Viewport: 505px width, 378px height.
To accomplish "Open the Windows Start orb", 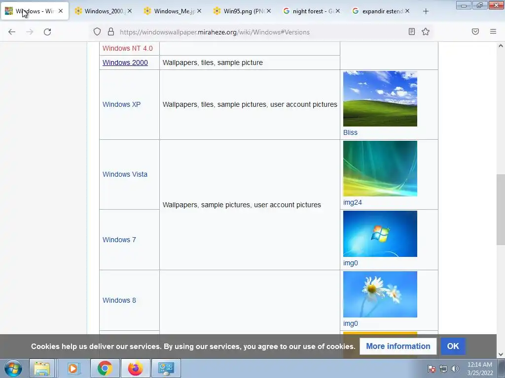I will coord(13,368).
